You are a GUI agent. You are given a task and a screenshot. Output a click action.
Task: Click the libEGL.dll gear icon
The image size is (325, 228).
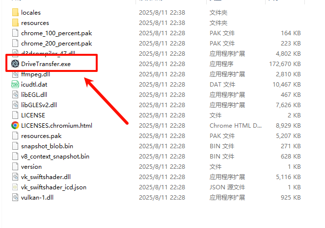[x=15, y=94]
